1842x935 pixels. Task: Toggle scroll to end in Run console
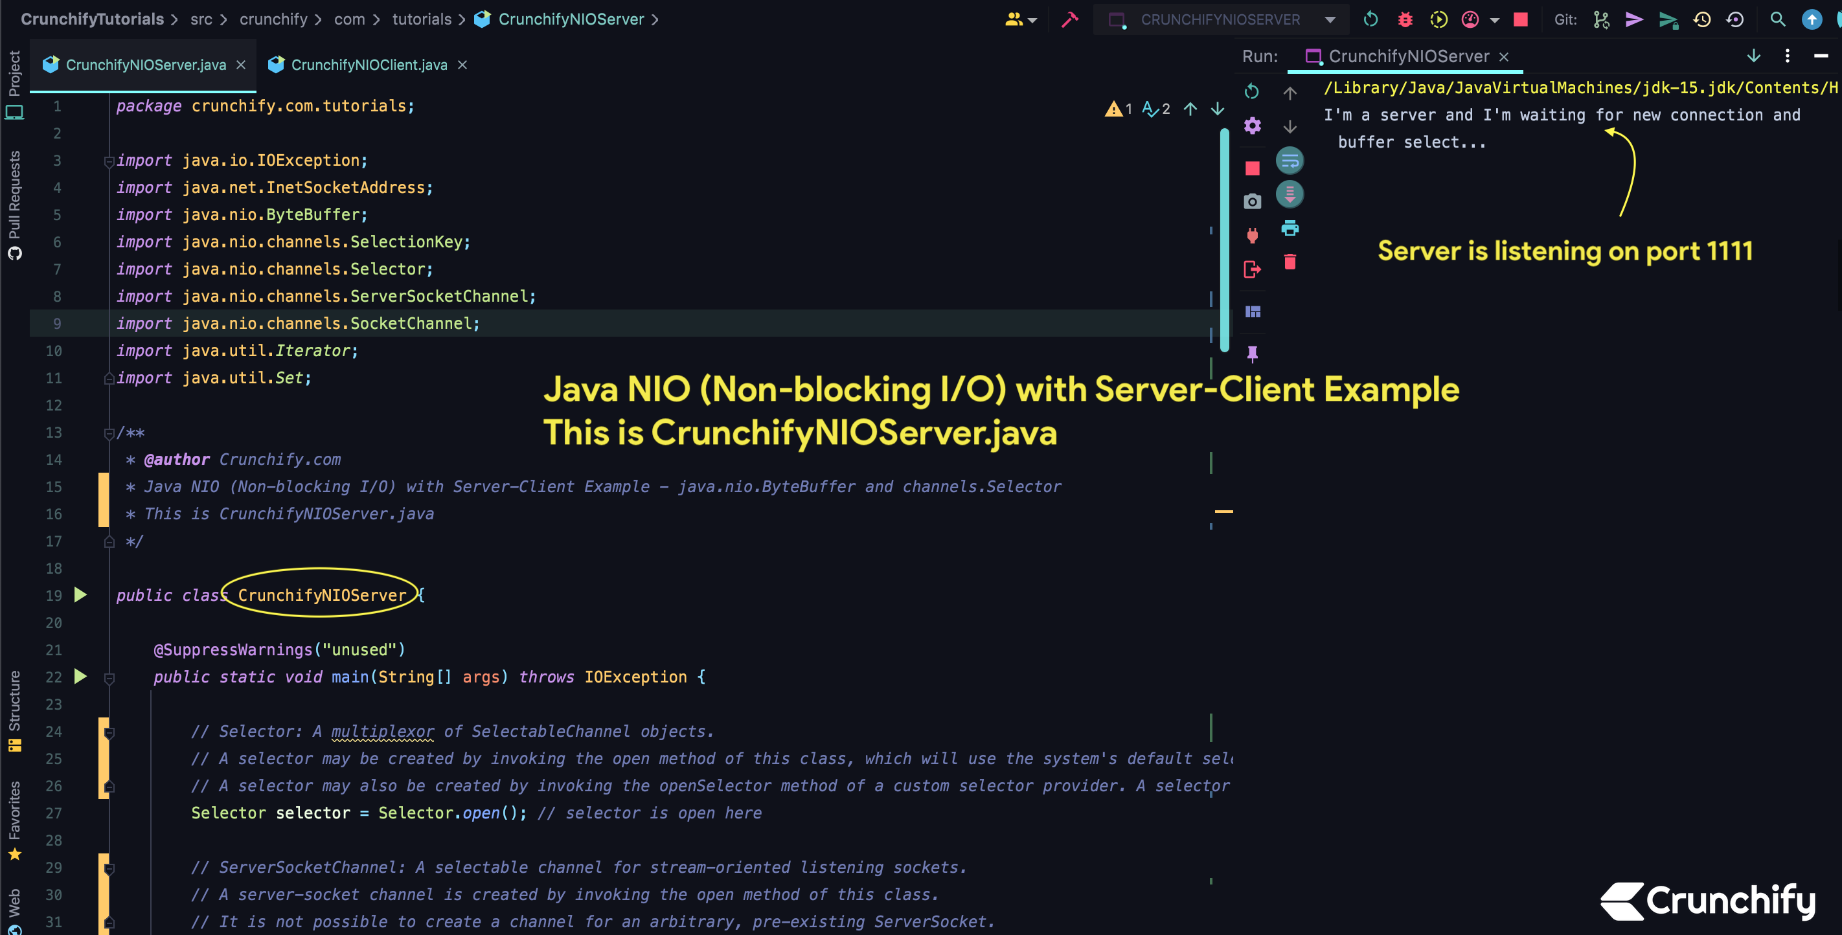1290,194
